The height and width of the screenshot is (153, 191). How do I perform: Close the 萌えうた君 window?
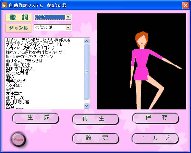click(186, 5)
